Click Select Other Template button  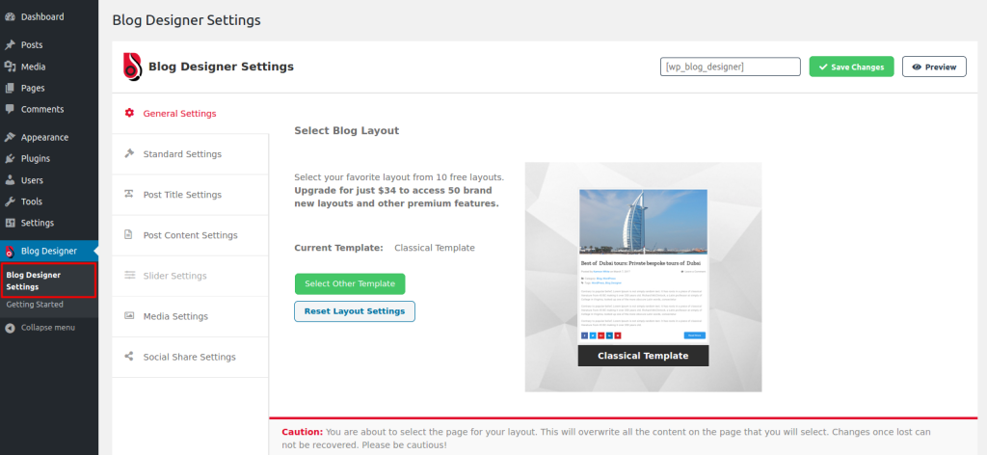pos(350,283)
